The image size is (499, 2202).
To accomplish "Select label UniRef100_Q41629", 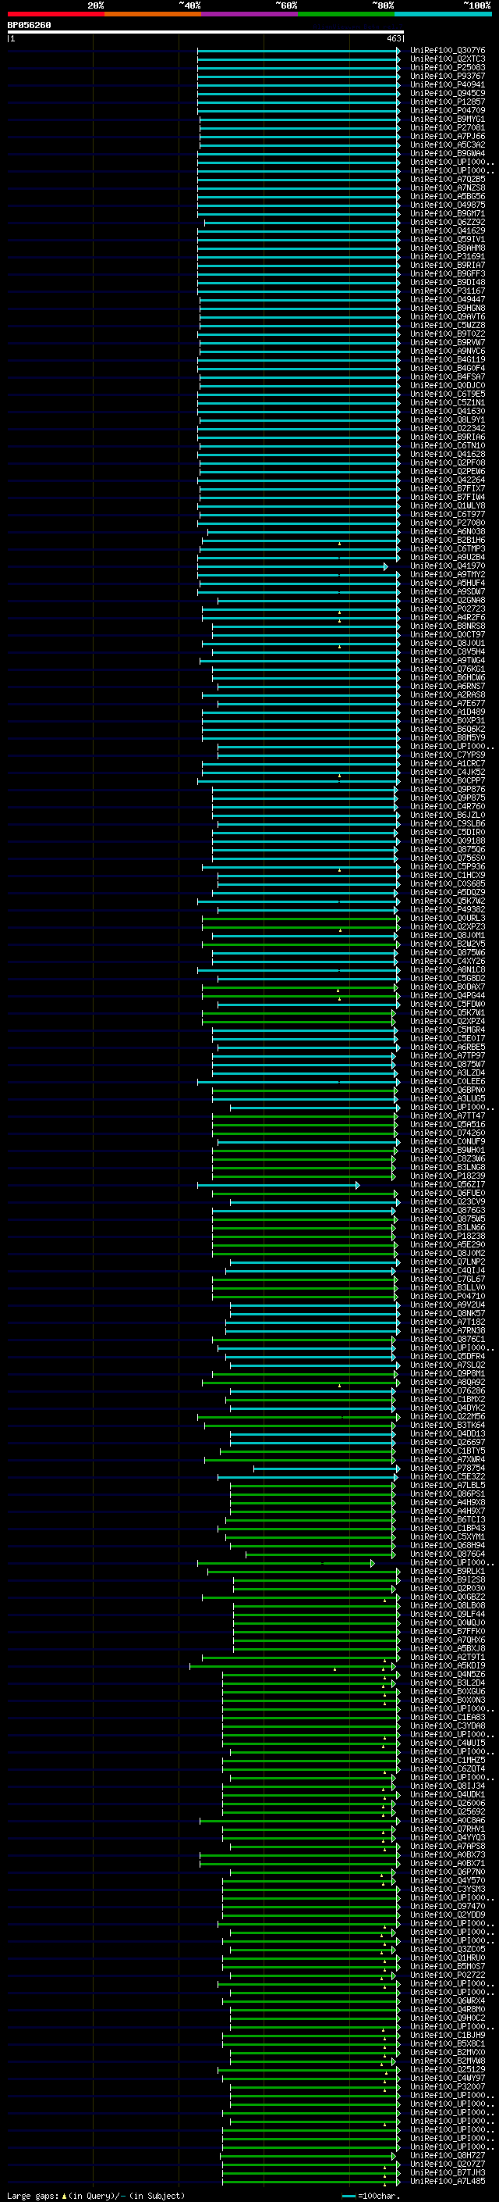I will [448, 230].
